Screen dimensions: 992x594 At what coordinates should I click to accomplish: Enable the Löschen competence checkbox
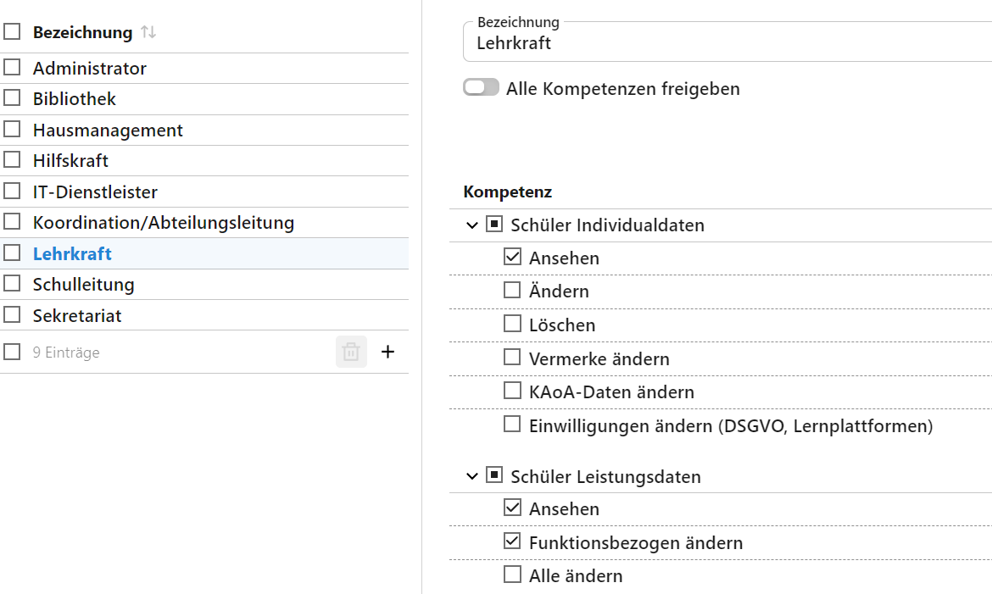click(512, 324)
